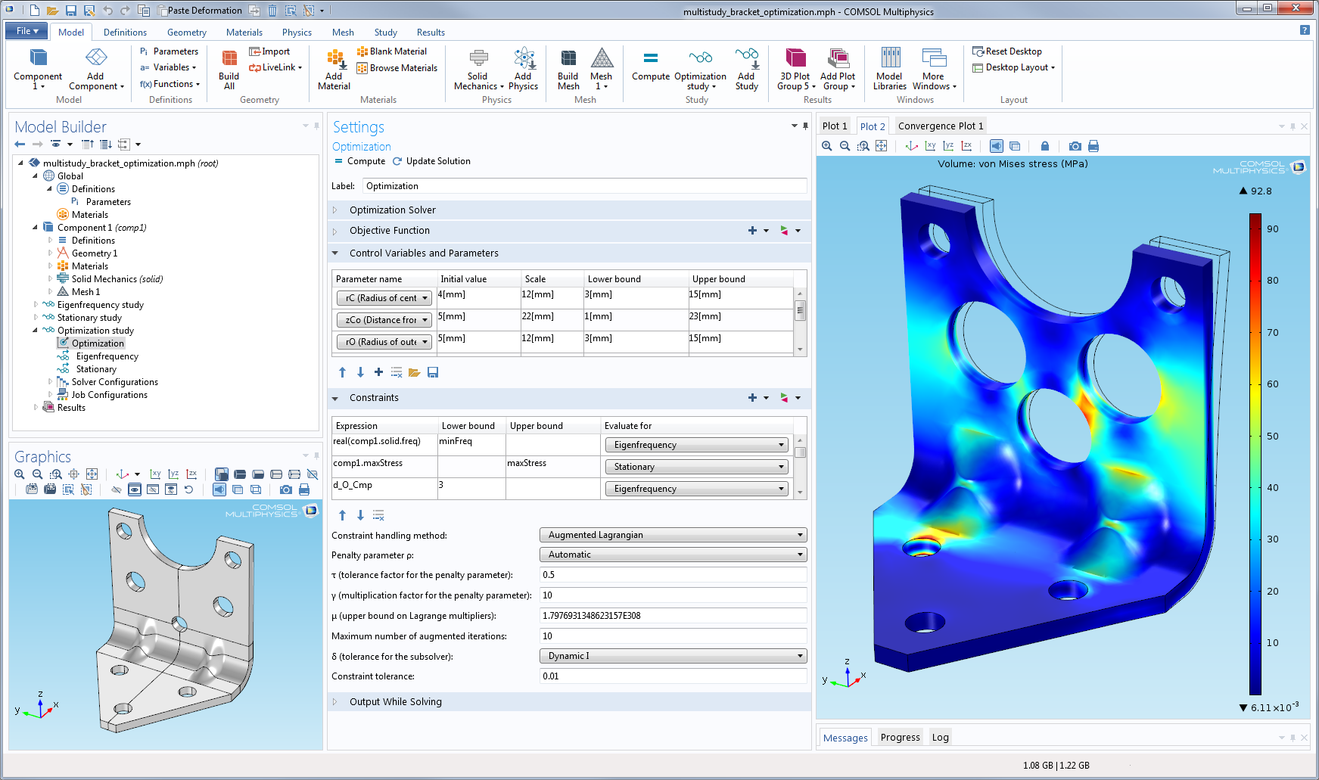This screenshot has height=780, width=1319.
Task: Open the Dynamic I tolerance dropdown
Action: coord(673,656)
